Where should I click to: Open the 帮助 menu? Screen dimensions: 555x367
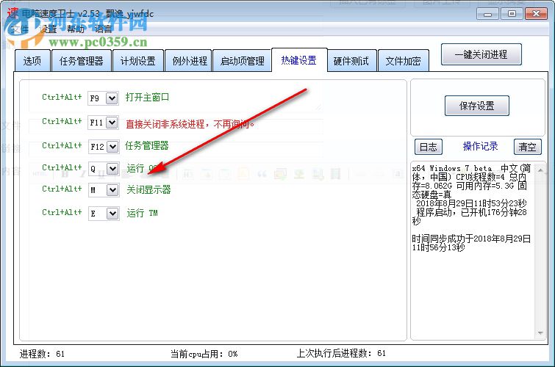76,29
